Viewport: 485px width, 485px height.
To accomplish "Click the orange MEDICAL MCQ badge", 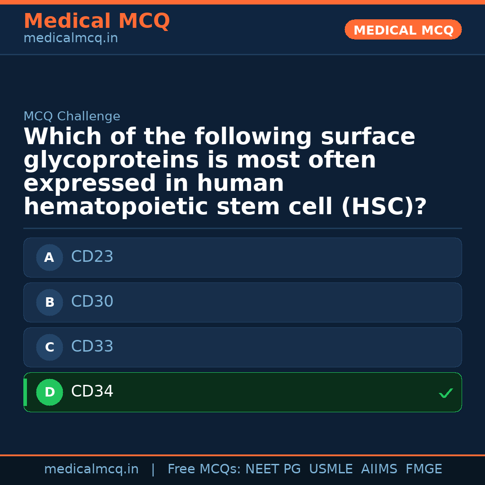I will (403, 30).
